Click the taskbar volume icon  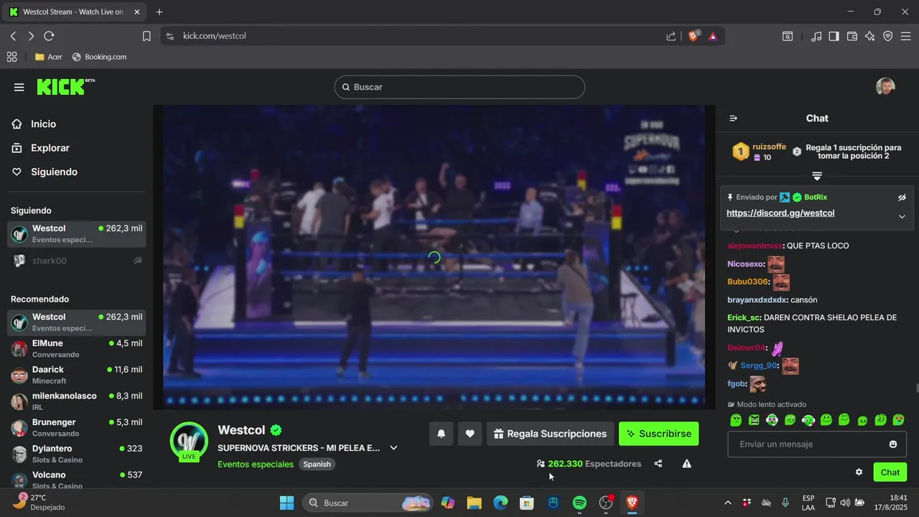pos(845,503)
